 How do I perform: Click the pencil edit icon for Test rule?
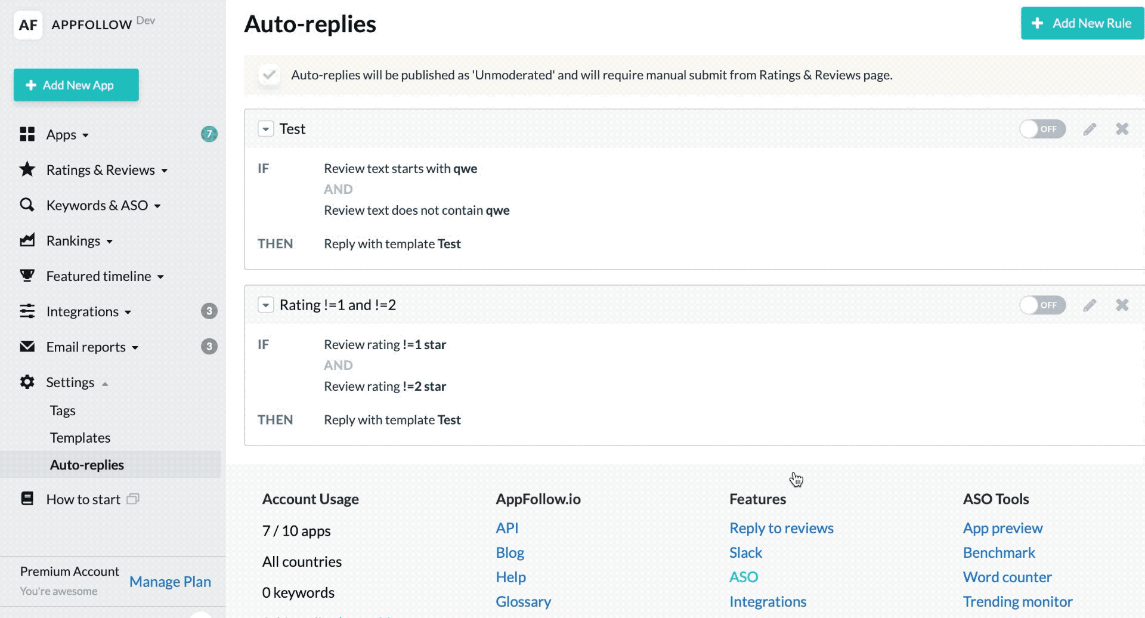click(1090, 129)
